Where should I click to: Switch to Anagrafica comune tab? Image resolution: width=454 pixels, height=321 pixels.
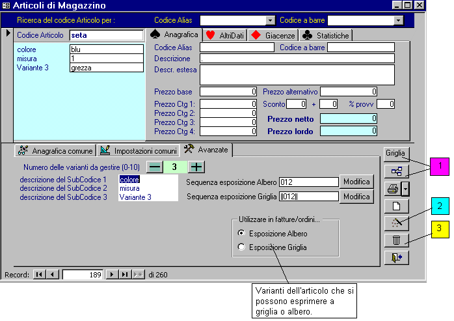[55, 151]
